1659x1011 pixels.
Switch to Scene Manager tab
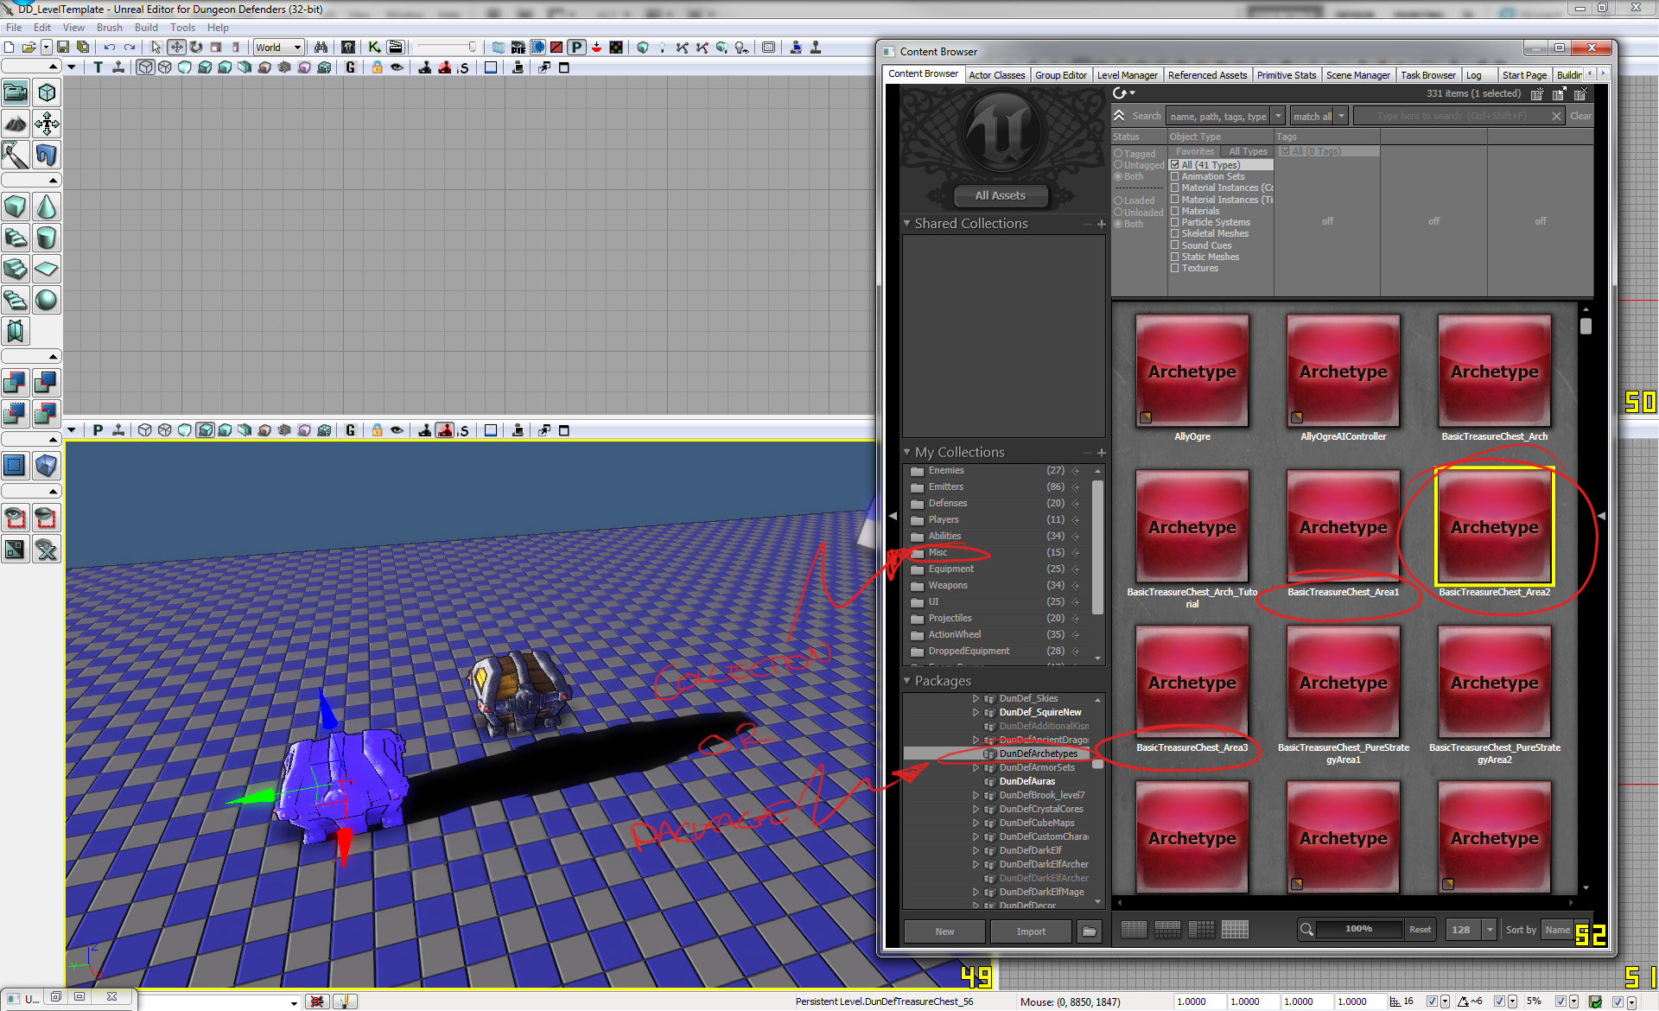click(x=1357, y=75)
